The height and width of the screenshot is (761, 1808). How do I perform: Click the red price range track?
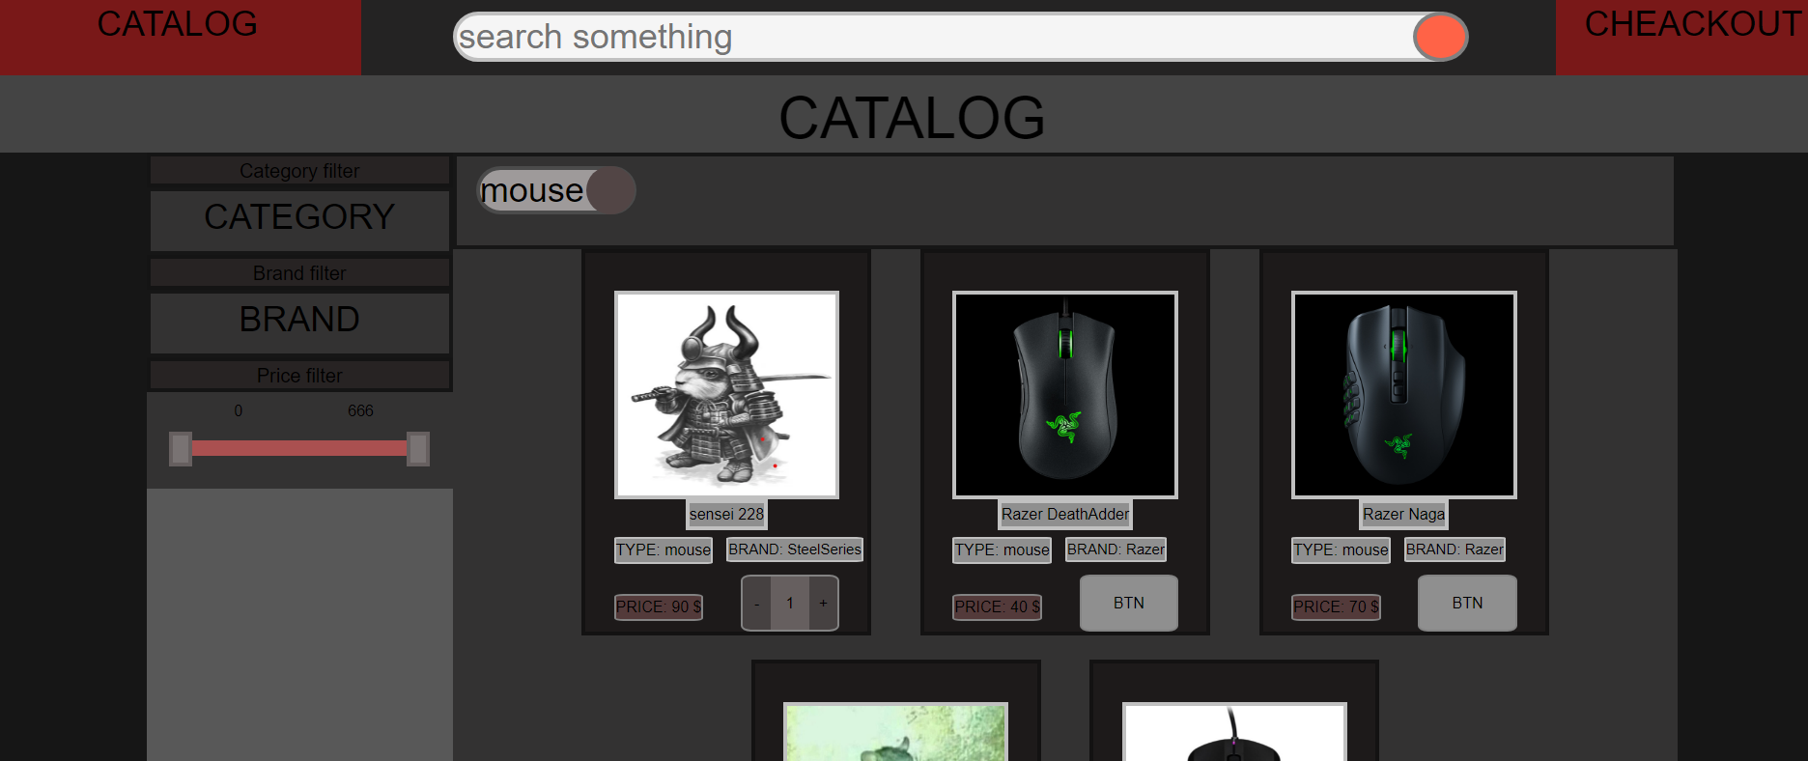click(x=299, y=448)
